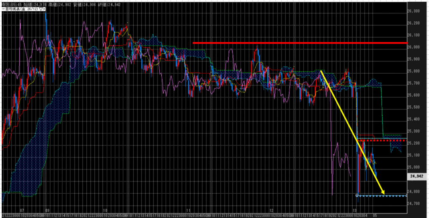
Task: Click date label 11 on time axis
Action: tap(189, 211)
